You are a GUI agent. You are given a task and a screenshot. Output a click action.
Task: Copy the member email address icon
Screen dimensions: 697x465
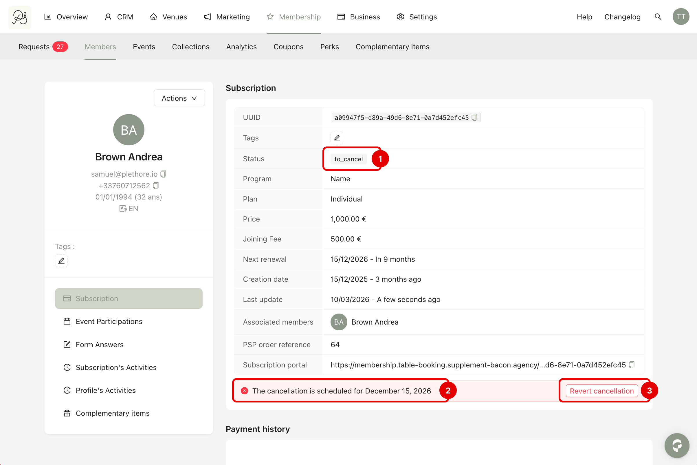(163, 174)
